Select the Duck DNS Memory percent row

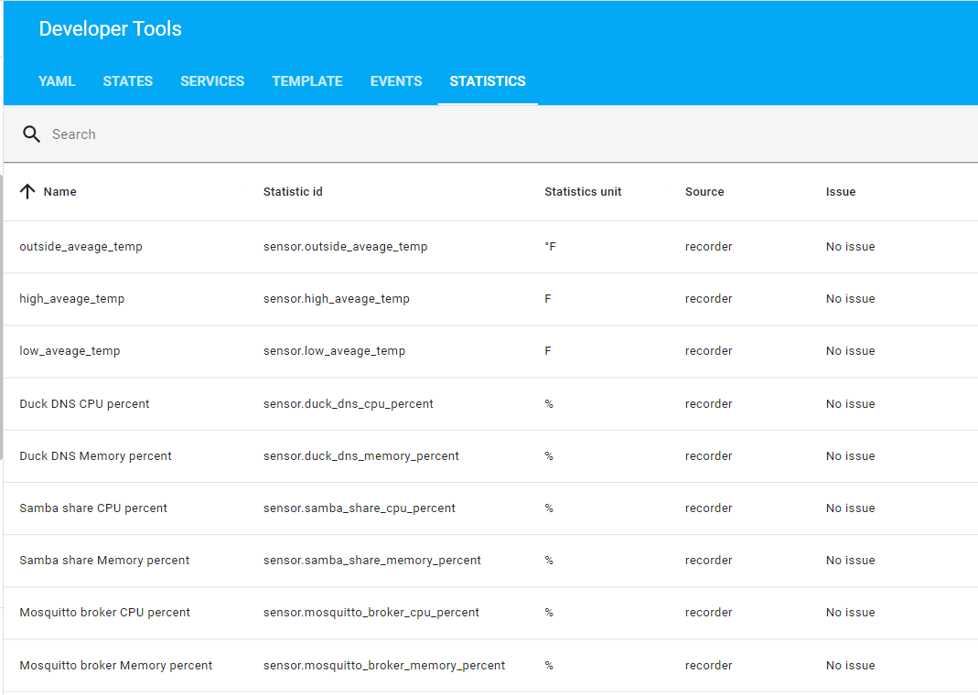(x=490, y=455)
